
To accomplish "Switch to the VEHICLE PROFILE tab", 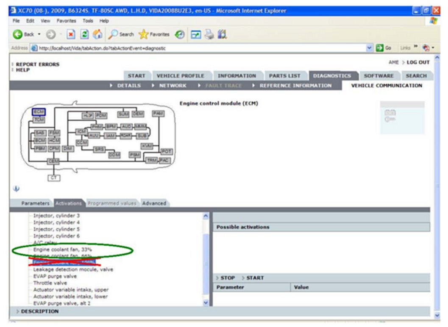I will point(180,76).
